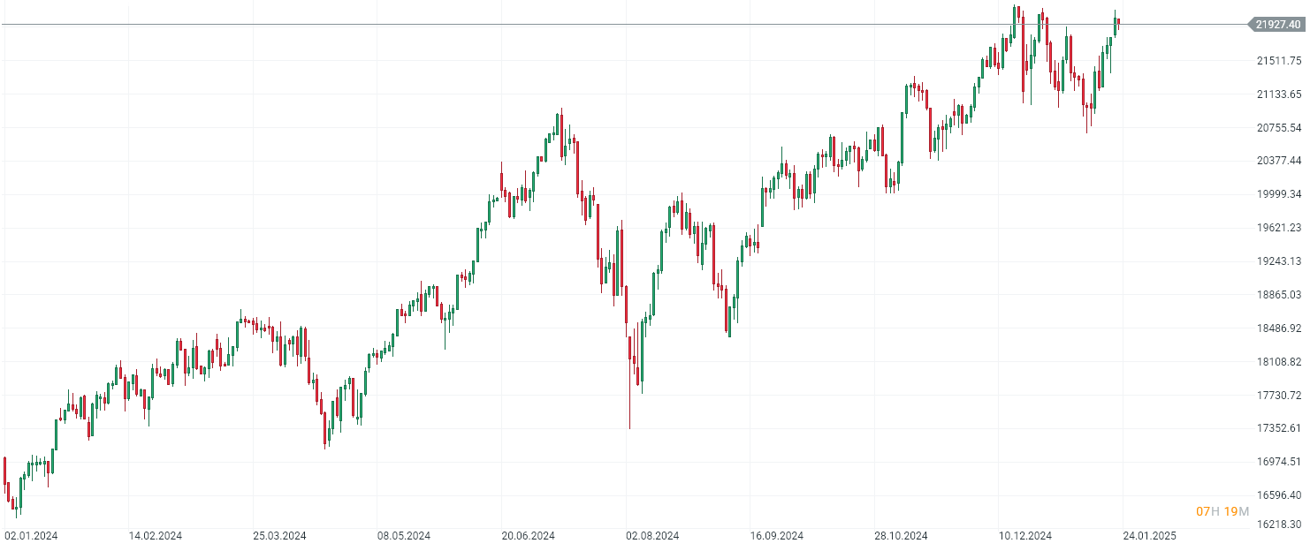Image resolution: width=1310 pixels, height=551 pixels.
Task: Click the 20.06.2024 date marker
Action: point(529,536)
